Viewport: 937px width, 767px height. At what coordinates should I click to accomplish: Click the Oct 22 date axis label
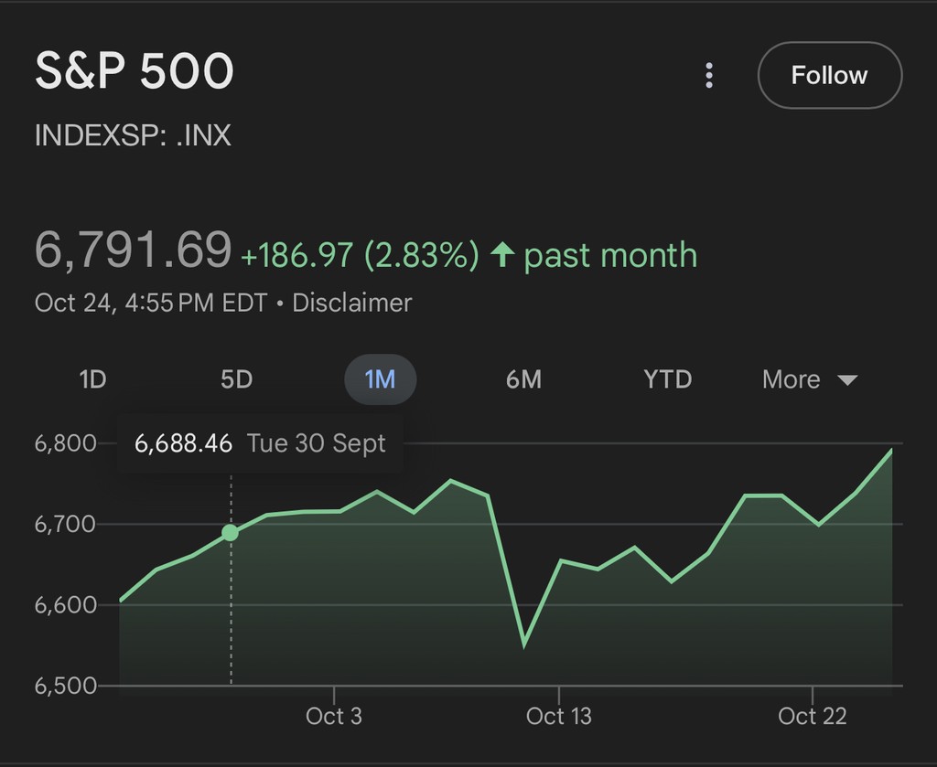click(813, 716)
